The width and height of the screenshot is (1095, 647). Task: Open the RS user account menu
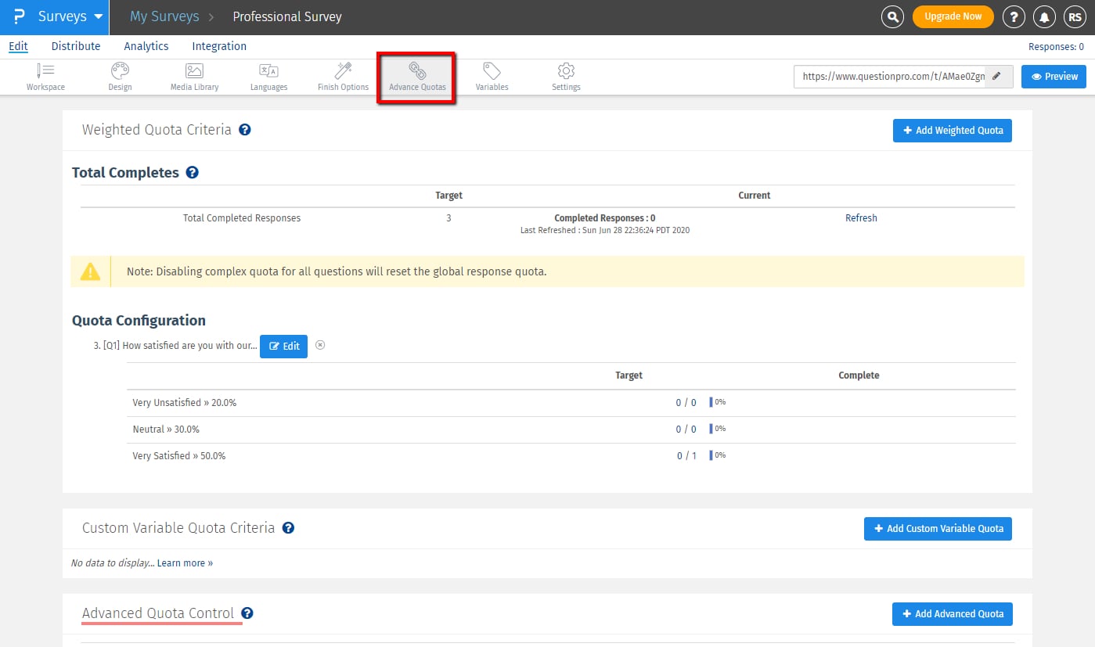click(1074, 16)
